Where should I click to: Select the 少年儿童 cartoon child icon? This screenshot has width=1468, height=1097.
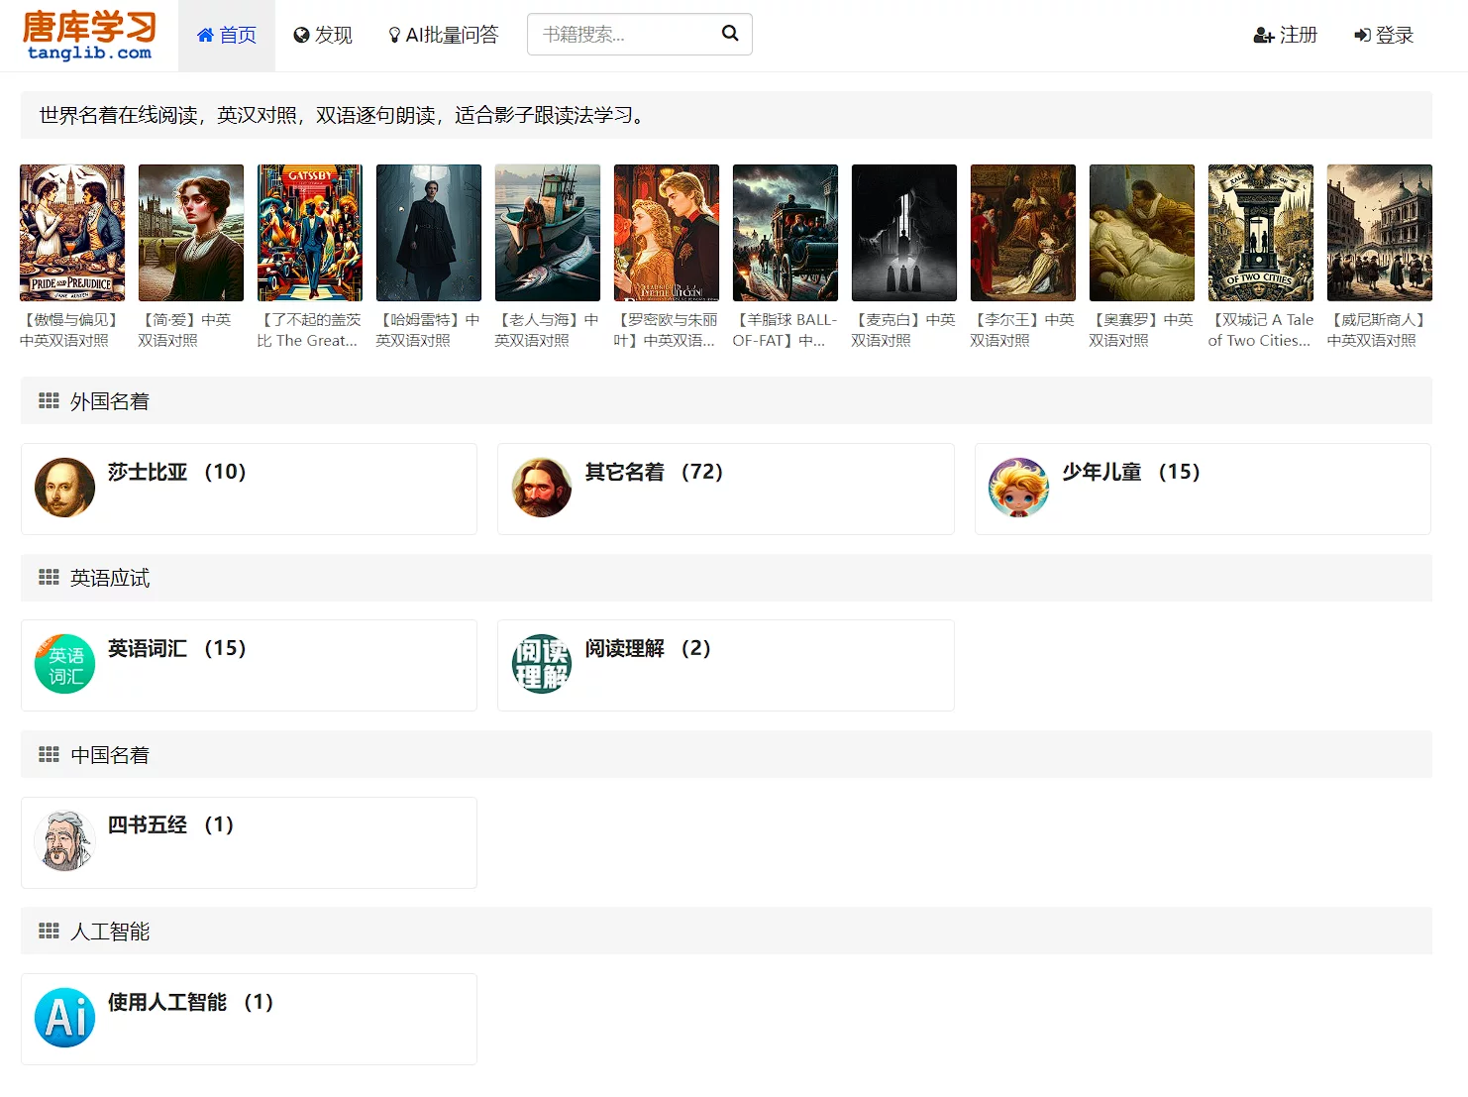(x=1018, y=488)
